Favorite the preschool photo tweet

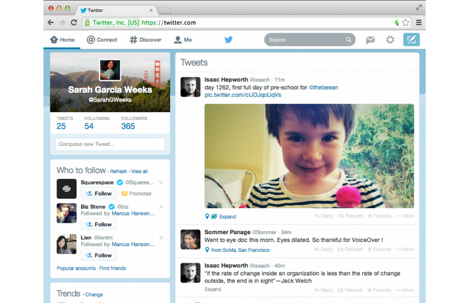point(379,216)
